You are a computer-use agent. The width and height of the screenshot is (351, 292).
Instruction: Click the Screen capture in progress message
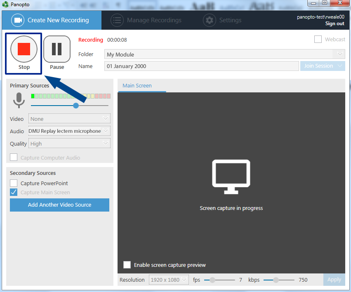click(x=231, y=208)
